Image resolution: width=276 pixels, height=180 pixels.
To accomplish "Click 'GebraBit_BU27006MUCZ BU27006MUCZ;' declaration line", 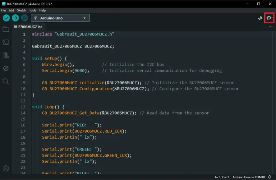I will coord(73,46).
